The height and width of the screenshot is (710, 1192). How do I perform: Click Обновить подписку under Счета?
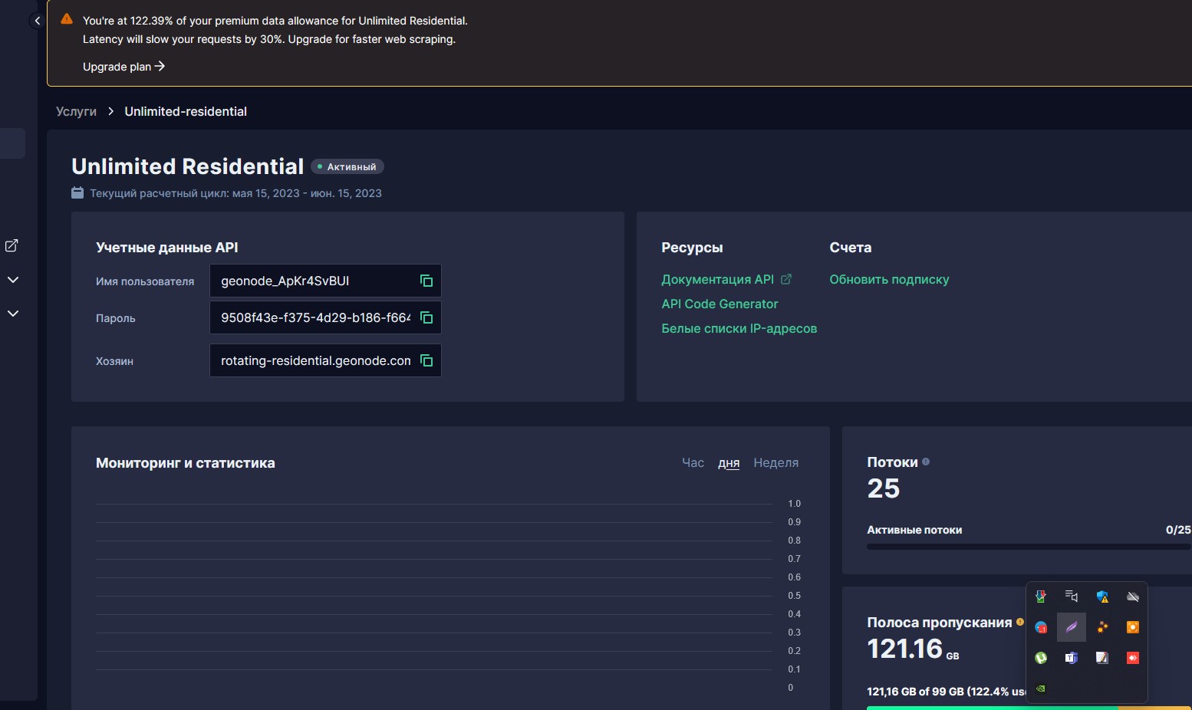pos(889,279)
